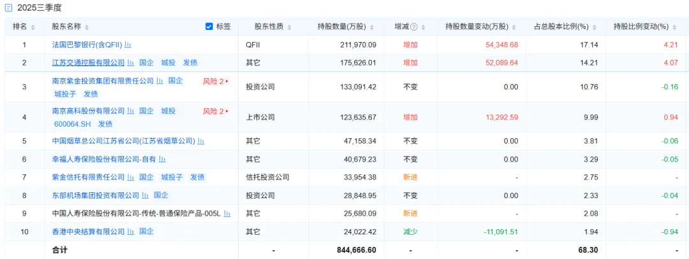
Task: Open help icon beside 增减
Action: [414, 27]
